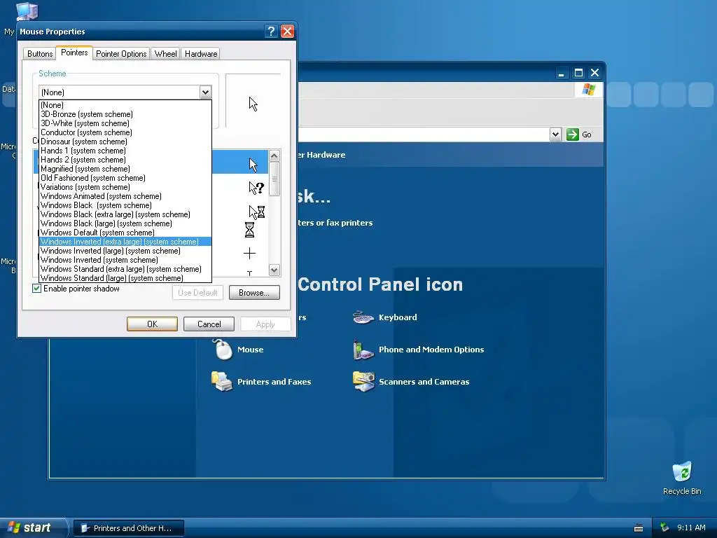
Task: Select Windows Standard (extra large) scheme
Action: coord(125,269)
